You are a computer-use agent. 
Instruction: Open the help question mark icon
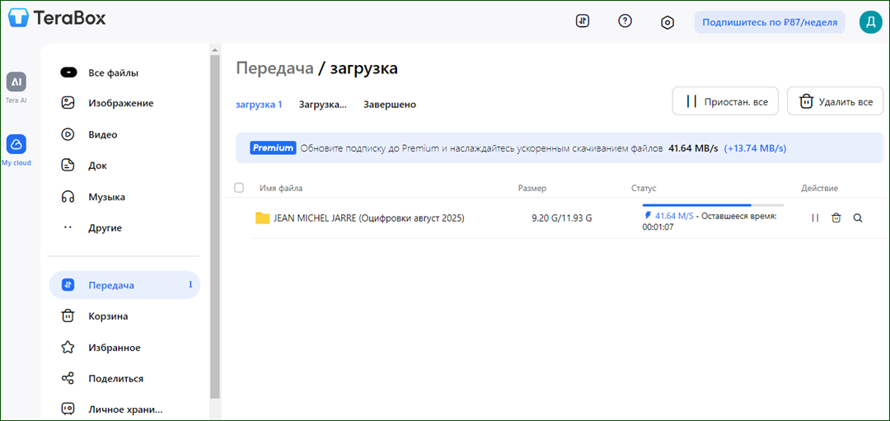pos(625,21)
